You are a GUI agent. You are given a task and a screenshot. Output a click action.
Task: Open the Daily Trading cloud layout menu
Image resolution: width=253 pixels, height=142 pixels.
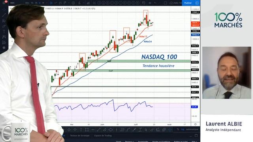[176, 3]
